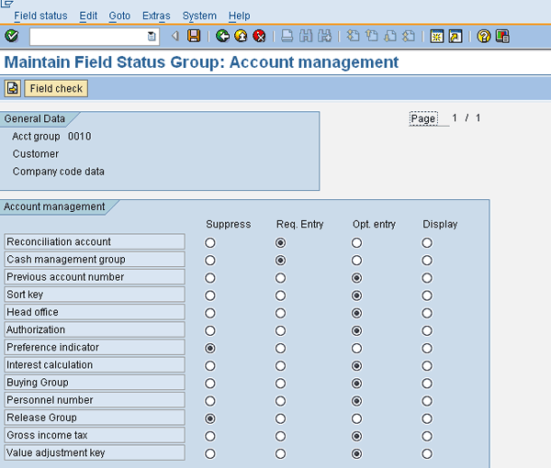Set Preference indicator to Opt. entry
The image size is (551, 468).
pos(356,348)
